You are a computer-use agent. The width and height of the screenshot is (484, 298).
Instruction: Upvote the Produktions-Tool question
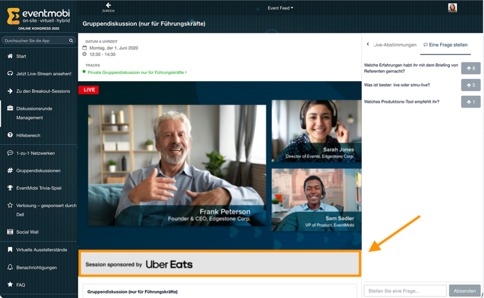coord(471,102)
